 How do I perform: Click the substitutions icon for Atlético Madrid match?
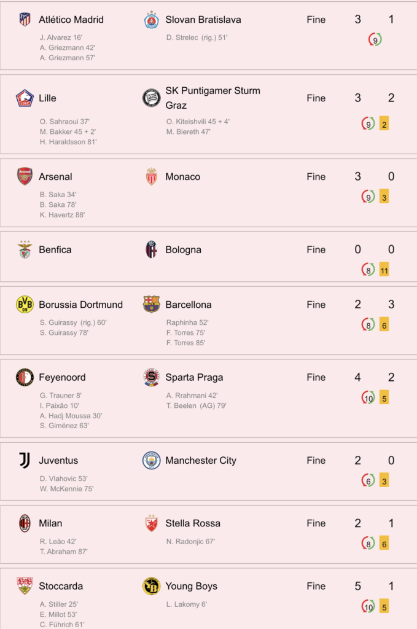pos(375,40)
